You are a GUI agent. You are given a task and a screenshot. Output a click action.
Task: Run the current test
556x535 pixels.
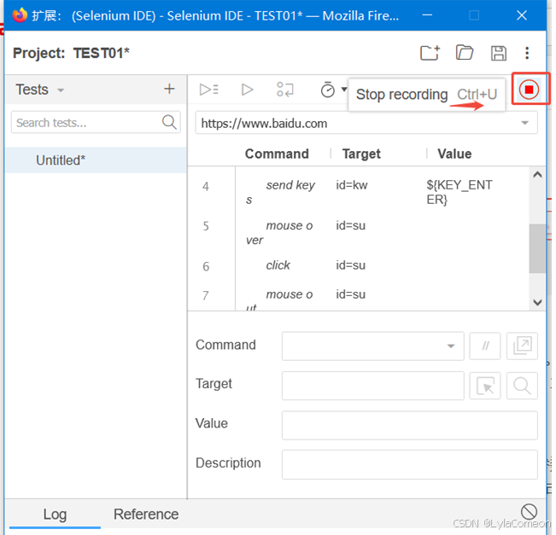tap(247, 90)
